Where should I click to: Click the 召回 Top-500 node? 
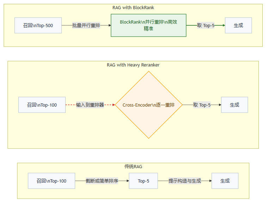point(38,25)
